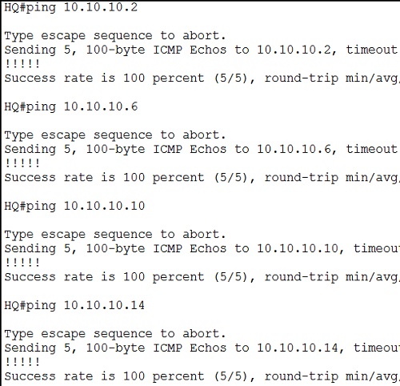Screen dimensions: 400x386
Task: Click the Sending ICMP Echos to 10.10.10.6 line
Action: 202,150
